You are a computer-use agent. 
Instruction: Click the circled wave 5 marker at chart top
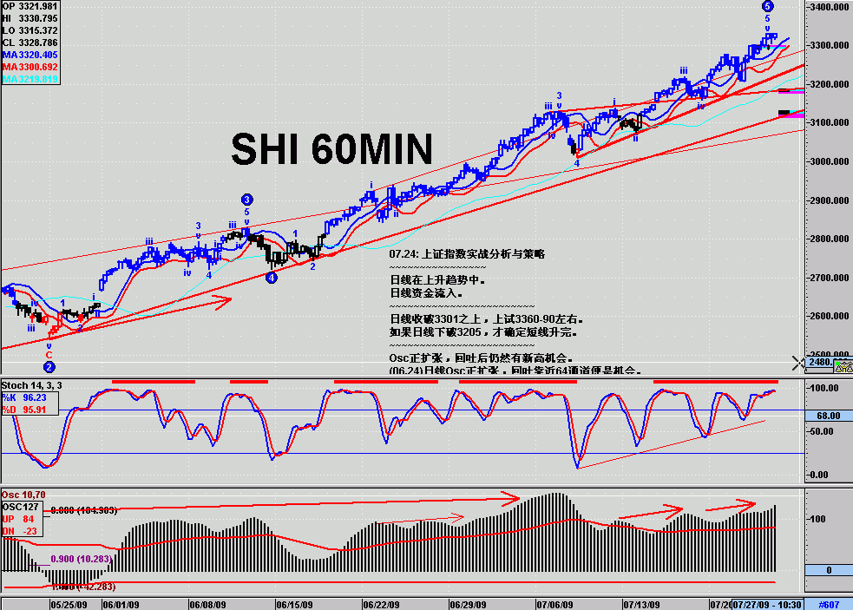[768, 6]
